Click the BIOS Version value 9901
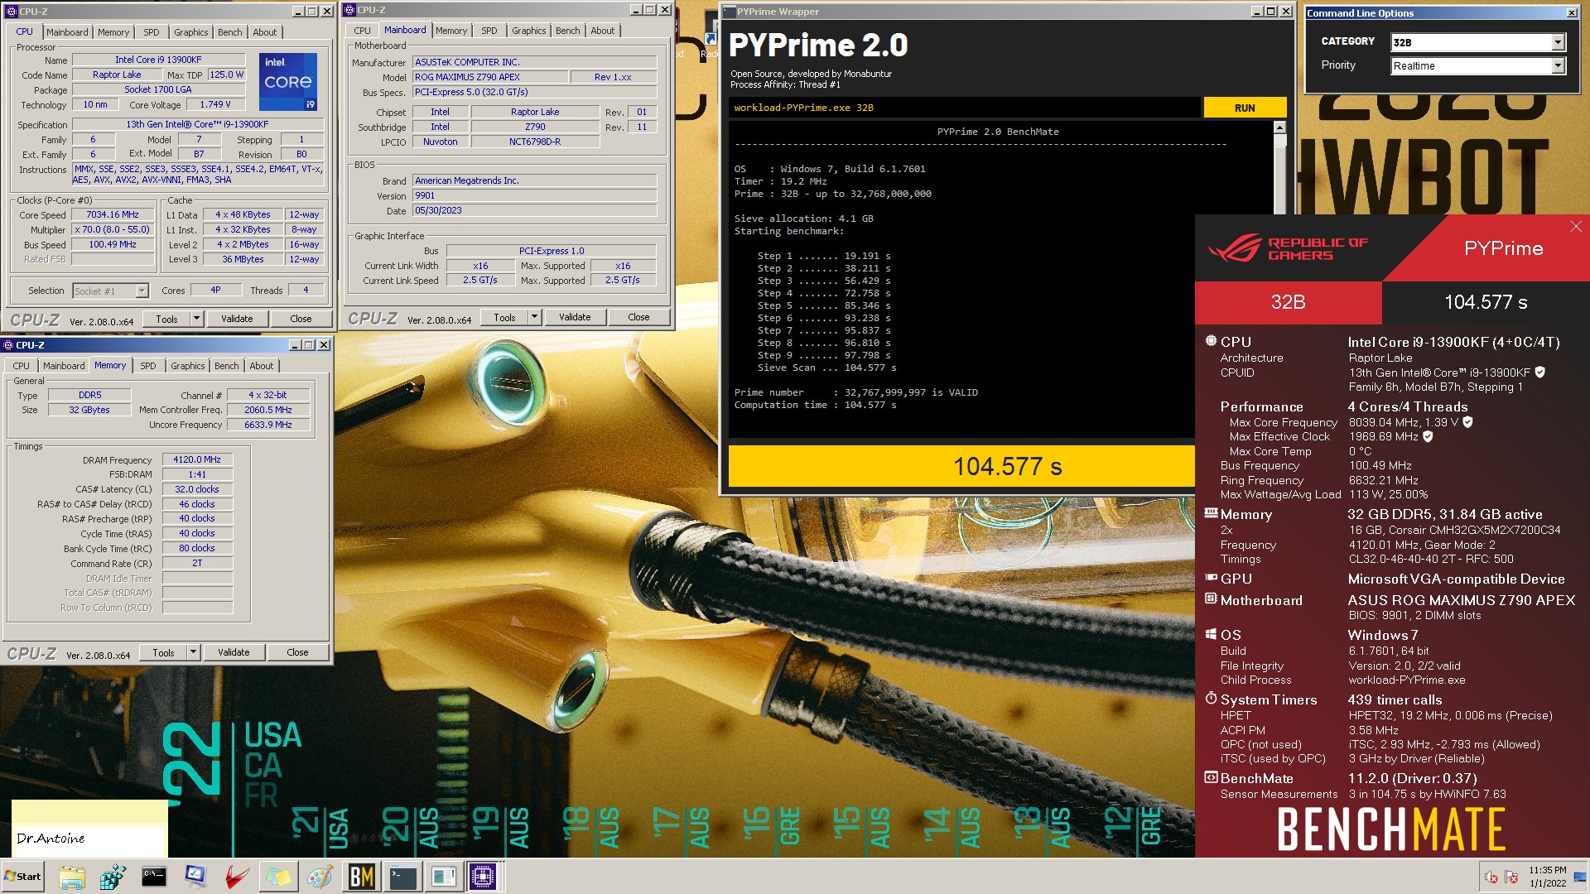Screen dimensions: 1590x894 pyautogui.click(x=535, y=195)
